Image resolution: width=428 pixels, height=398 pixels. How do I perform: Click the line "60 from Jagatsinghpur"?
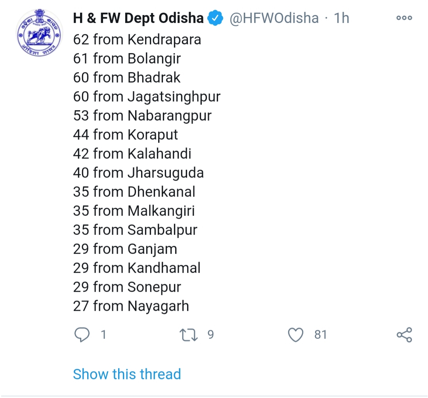click(147, 97)
